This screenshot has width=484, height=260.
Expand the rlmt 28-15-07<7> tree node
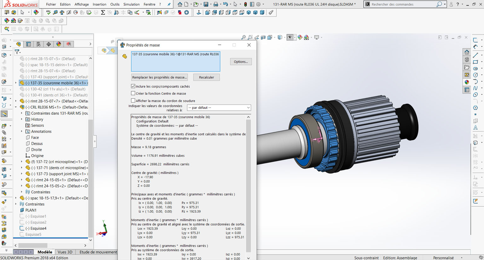[x=16, y=101]
